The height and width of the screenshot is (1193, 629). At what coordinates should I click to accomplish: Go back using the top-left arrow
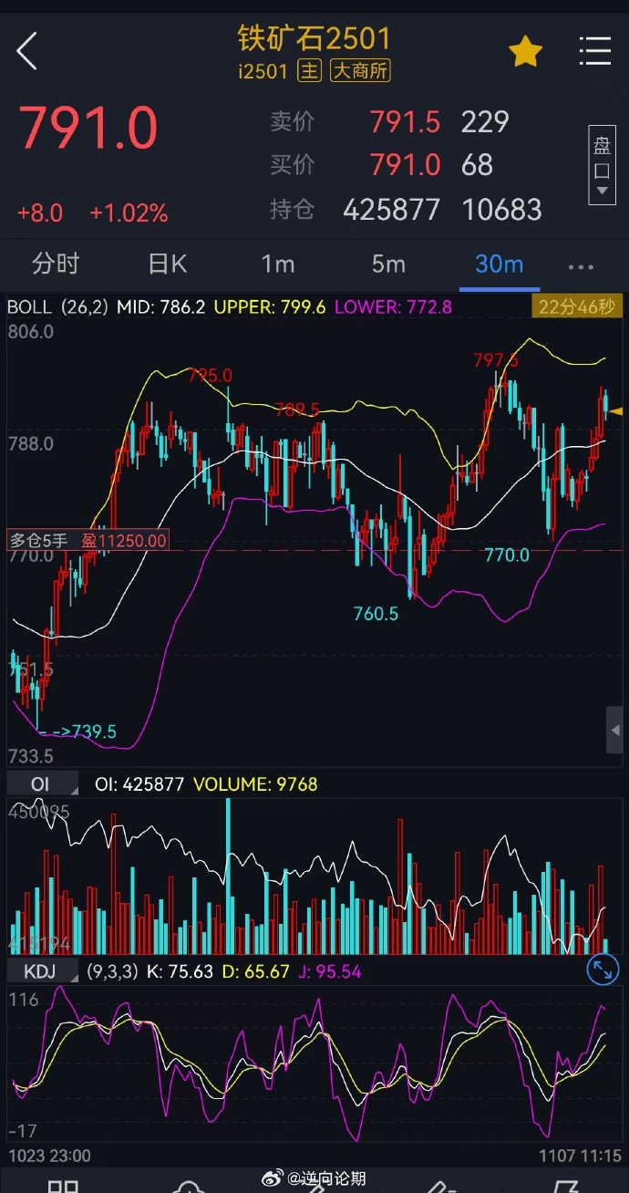(x=27, y=51)
